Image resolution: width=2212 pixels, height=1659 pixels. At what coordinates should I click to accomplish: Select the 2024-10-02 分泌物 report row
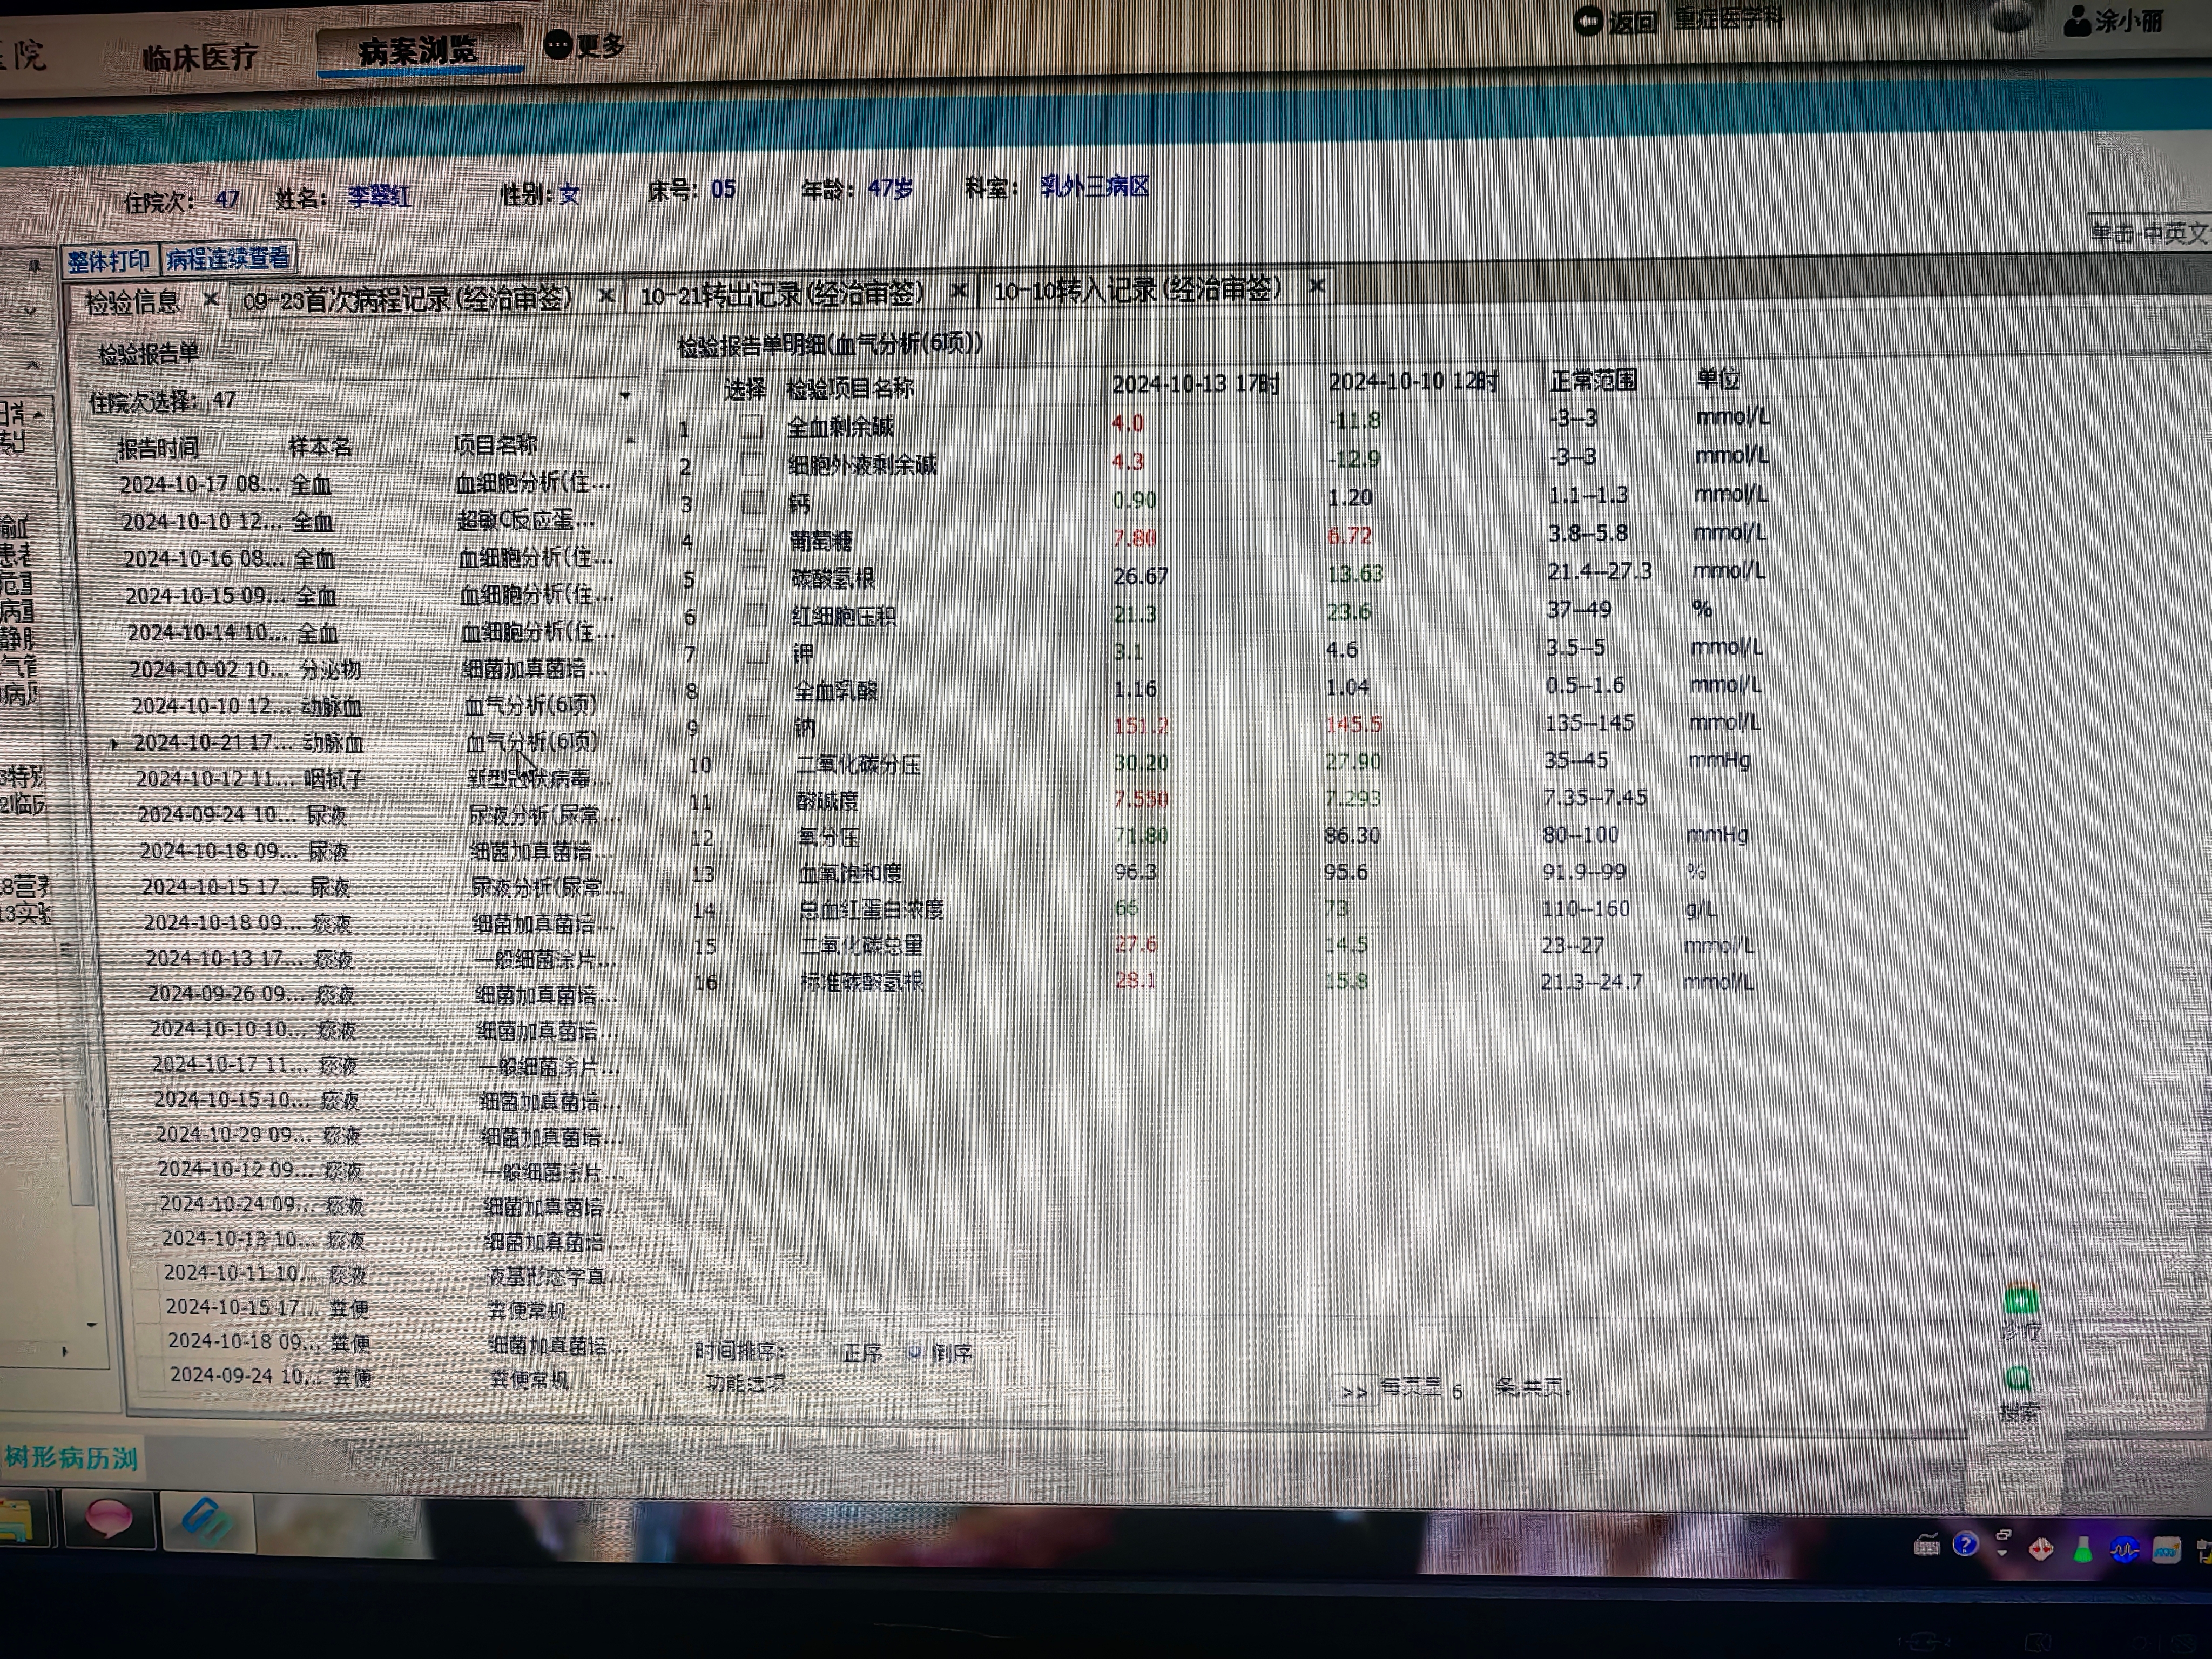point(368,669)
